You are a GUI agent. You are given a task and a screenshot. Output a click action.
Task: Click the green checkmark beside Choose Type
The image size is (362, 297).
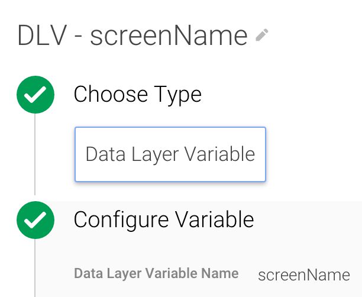click(x=35, y=95)
